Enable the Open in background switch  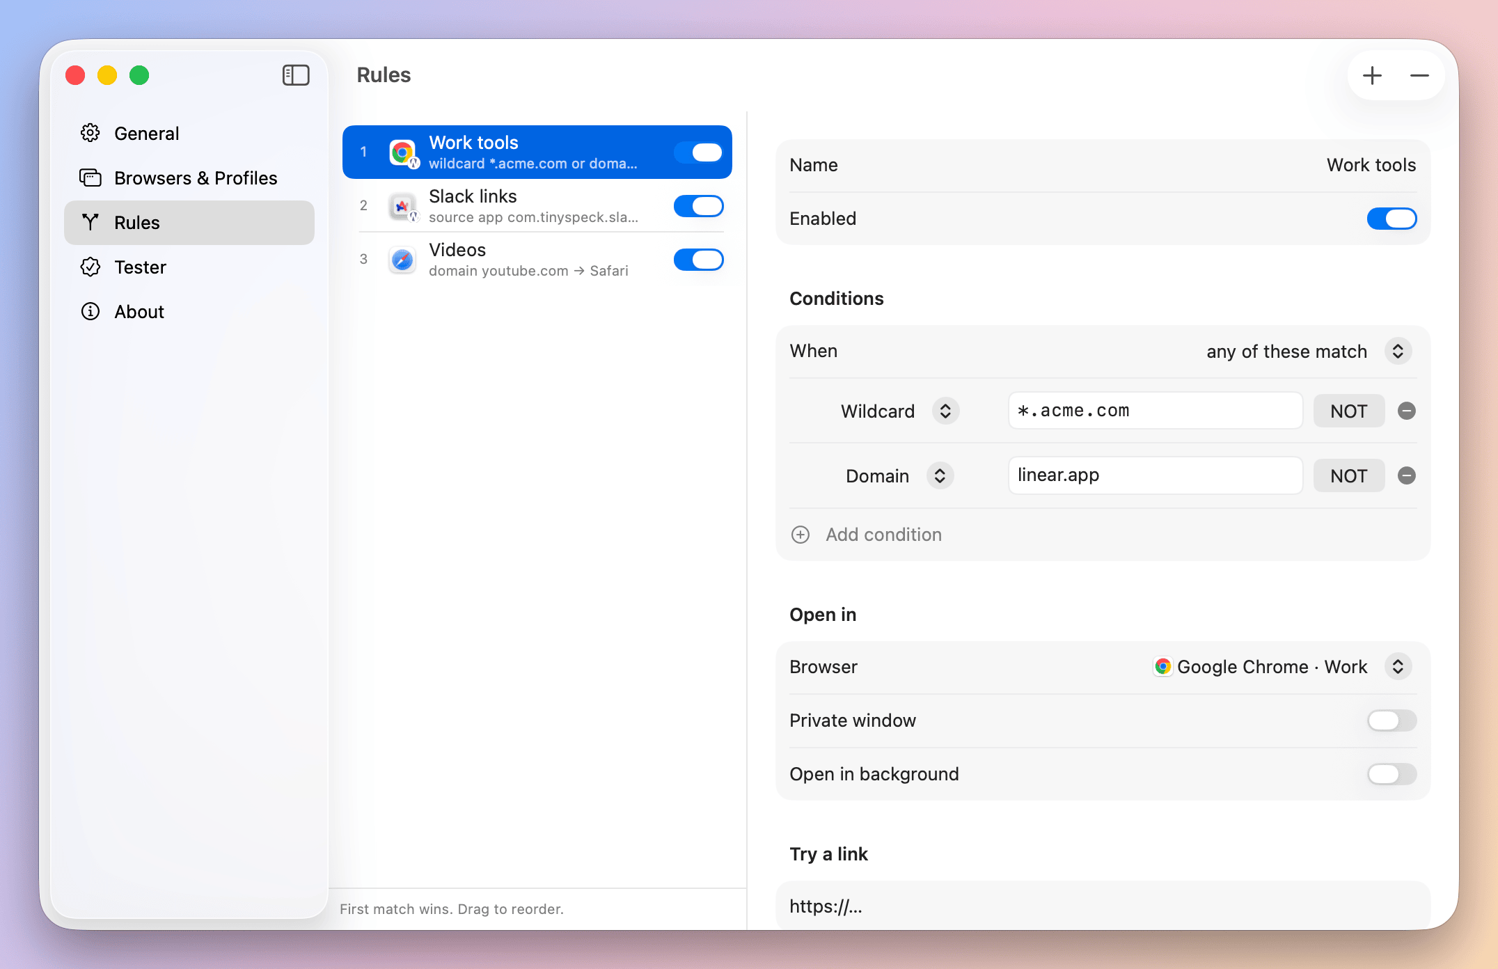tap(1392, 774)
